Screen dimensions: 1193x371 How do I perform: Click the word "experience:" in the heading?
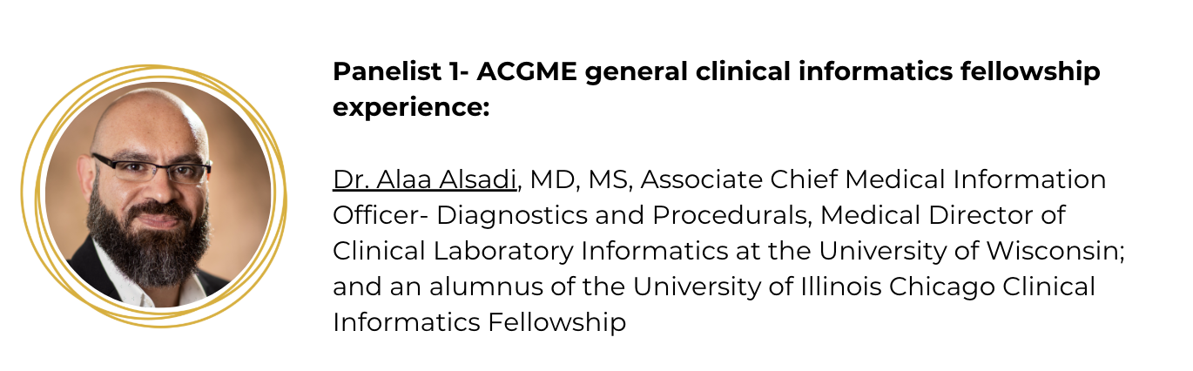(411, 108)
